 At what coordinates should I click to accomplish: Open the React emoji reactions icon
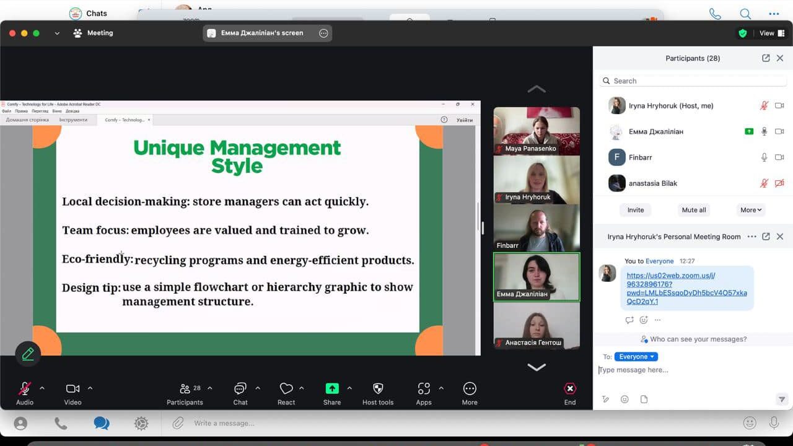(x=286, y=388)
